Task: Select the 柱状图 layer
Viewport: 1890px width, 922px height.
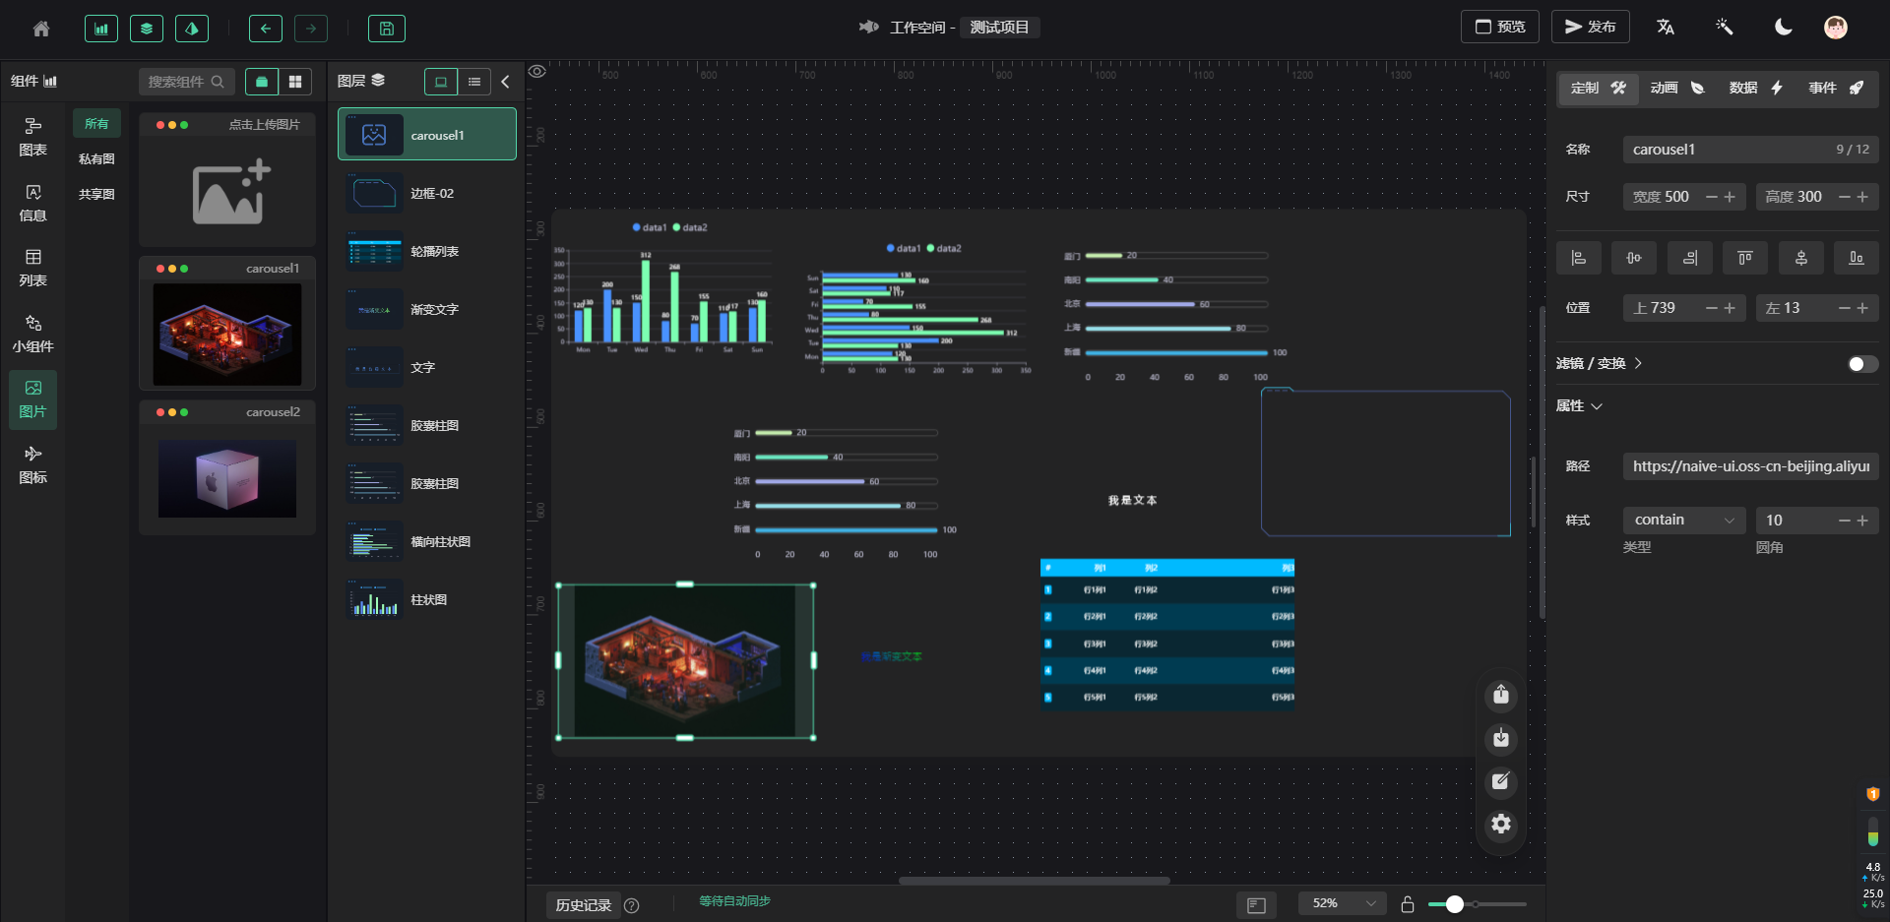Action: tap(427, 599)
